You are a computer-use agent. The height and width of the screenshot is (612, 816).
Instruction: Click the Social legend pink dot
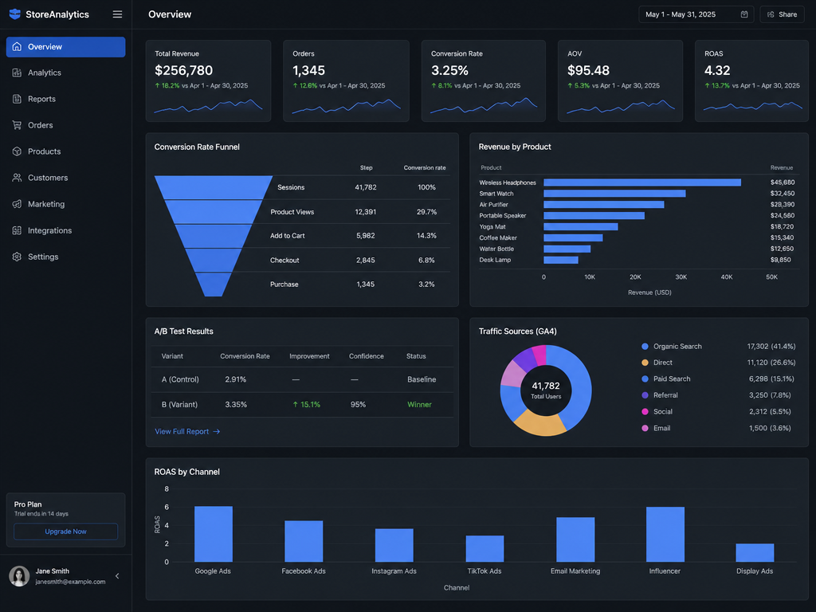(645, 412)
